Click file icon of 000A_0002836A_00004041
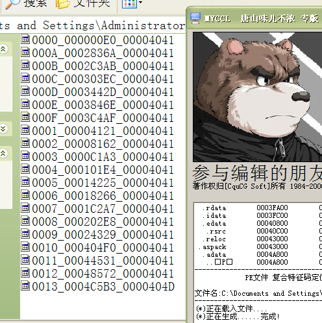The height and width of the screenshot is (323, 322). pyautogui.click(x=25, y=52)
